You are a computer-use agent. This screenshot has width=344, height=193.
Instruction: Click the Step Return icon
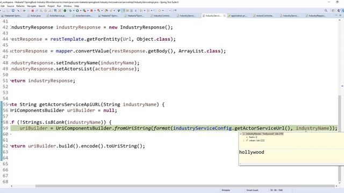[50, 11]
